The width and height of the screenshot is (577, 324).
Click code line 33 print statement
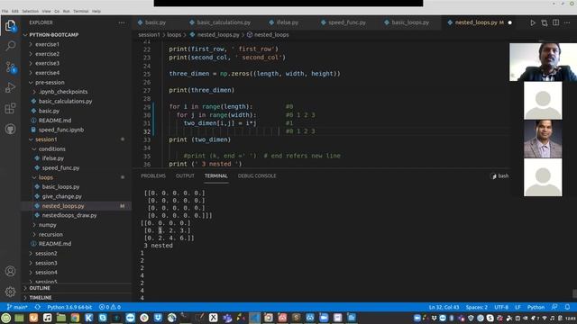[200, 140]
